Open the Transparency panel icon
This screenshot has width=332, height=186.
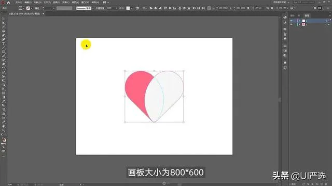tap(285, 56)
